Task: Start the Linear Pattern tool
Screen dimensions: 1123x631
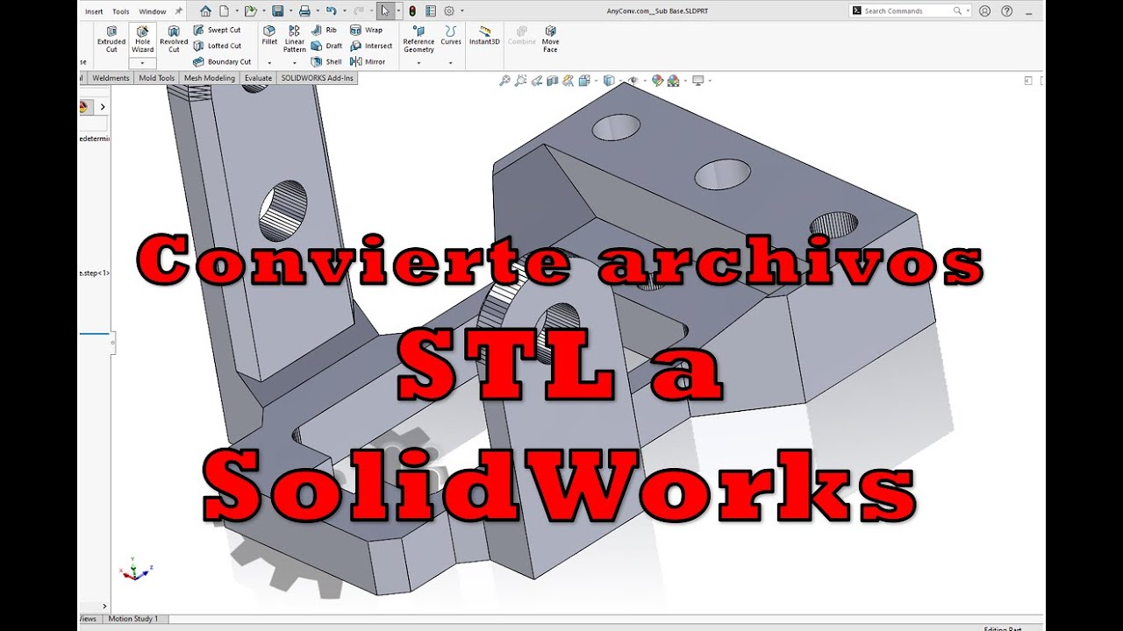Action: coord(295,39)
